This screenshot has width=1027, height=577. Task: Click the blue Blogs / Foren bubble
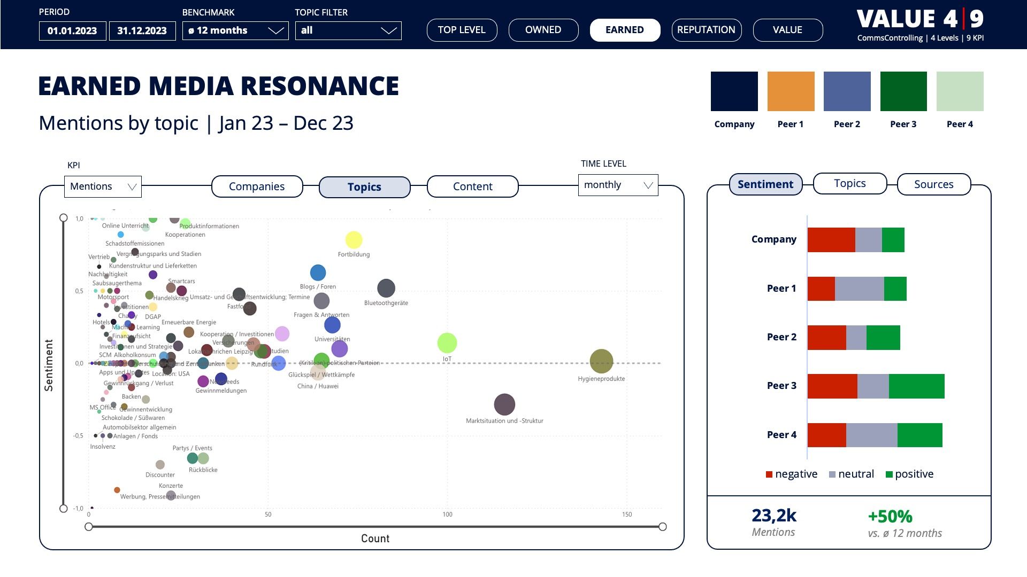[x=318, y=273]
